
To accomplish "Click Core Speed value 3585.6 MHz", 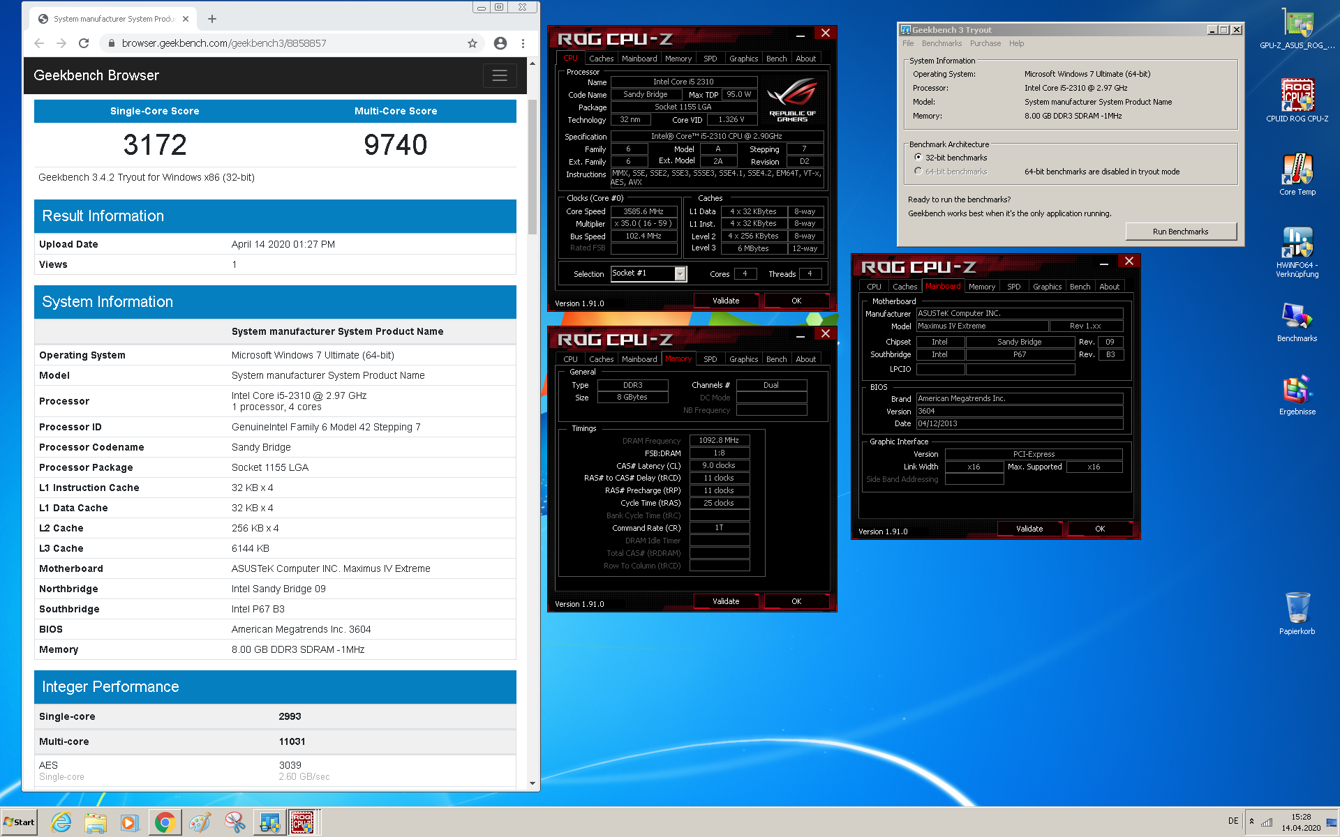I will 644,211.
